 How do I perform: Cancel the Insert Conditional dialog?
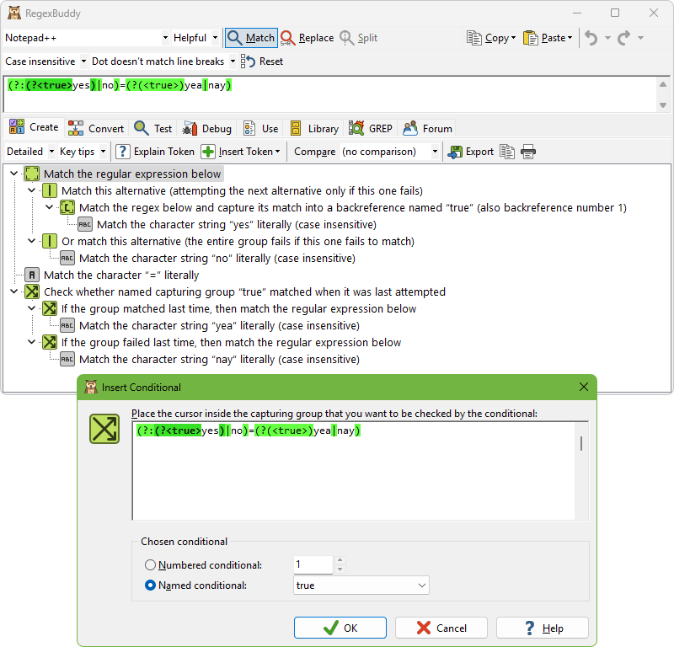coord(441,628)
